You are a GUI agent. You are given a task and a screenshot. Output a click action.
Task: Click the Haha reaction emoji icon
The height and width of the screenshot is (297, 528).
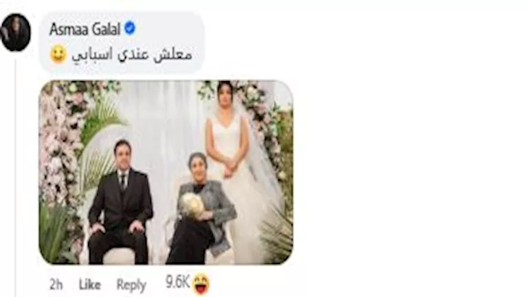(x=201, y=285)
